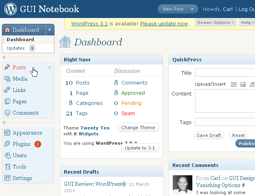The width and height of the screenshot is (255, 196).
Task: Collapse the Dashboard menu with its arrow
Action: [49, 30]
